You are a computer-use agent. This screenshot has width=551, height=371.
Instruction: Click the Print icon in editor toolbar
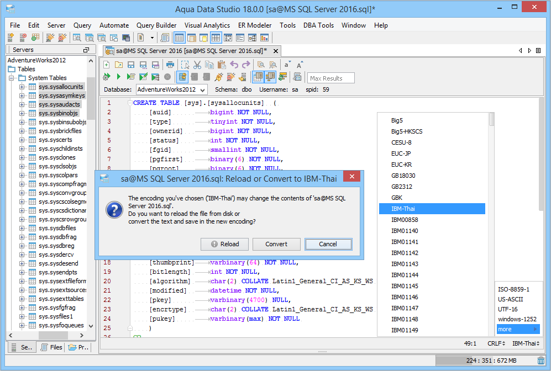coord(170,65)
